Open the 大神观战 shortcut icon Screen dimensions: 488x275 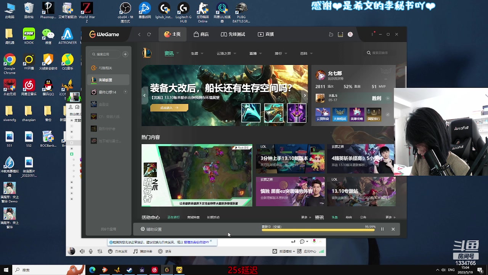coord(340,114)
